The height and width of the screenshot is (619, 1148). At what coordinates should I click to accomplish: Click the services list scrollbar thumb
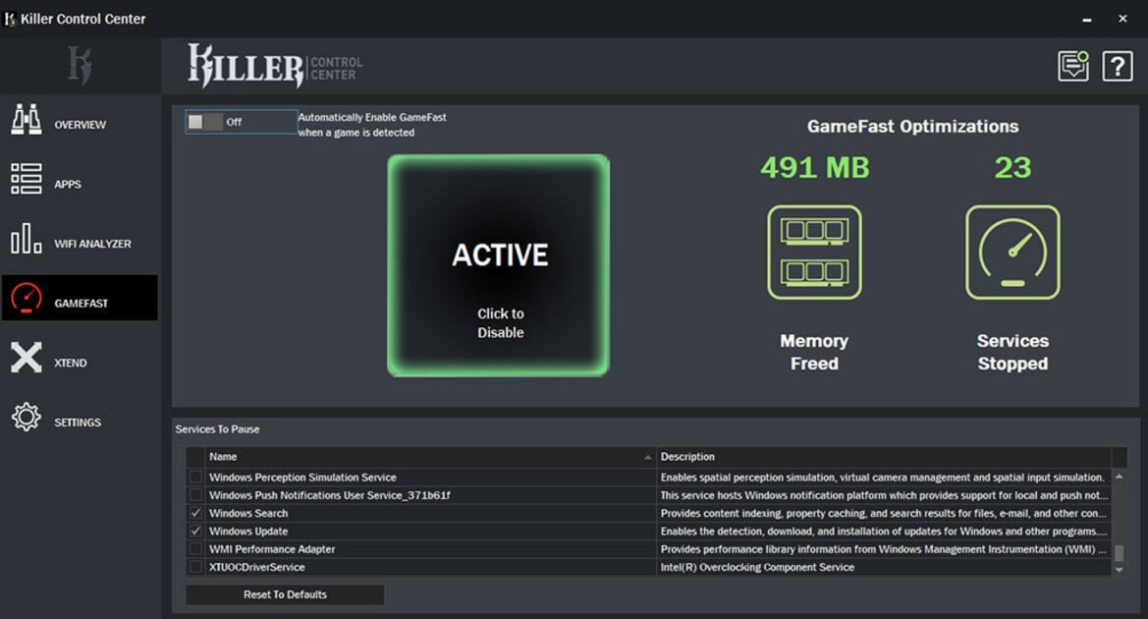1119,553
